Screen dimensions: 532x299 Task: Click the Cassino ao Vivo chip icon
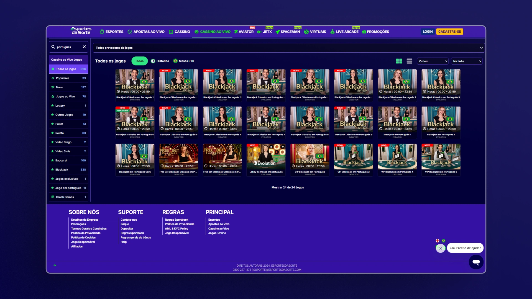[196, 32]
